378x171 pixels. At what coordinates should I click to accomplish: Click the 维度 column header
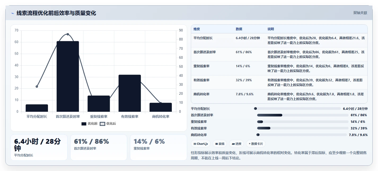[x=197, y=29]
